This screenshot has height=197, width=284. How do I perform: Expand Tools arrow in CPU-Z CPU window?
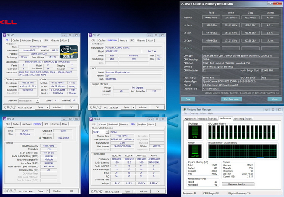click(x=47, y=107)
